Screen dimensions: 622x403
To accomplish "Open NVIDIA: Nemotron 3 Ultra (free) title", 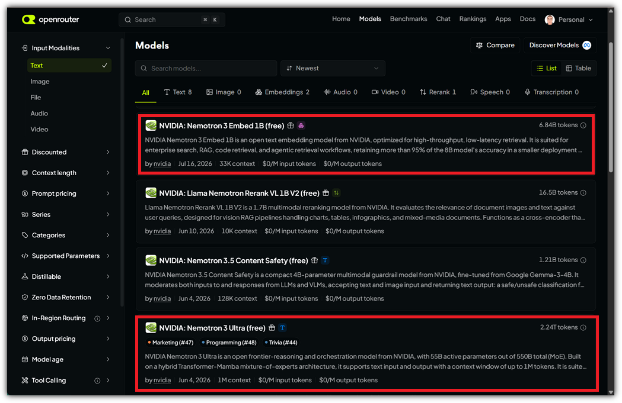I will point(212,328).
